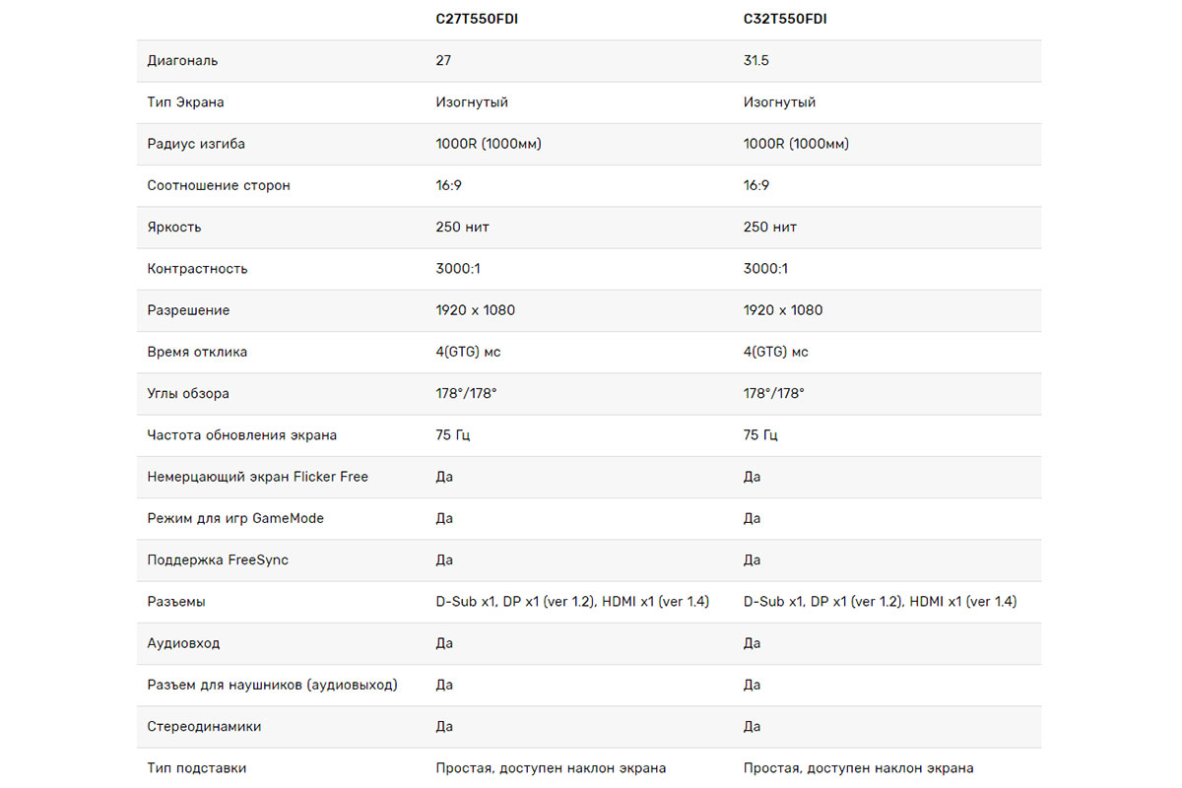Click the stand type value under C32T550FDI
1182x788 pixels.
(859, 767)
